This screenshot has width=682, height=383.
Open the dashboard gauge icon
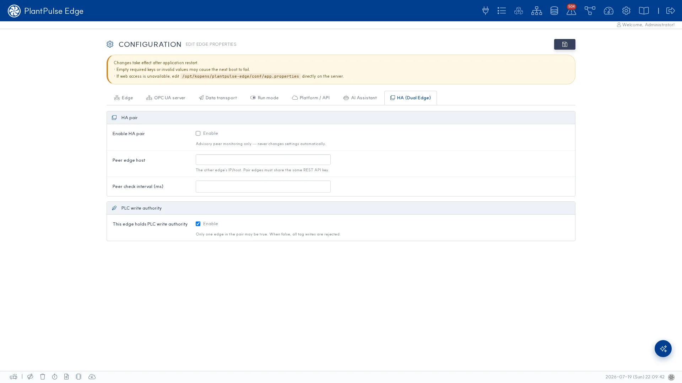point(608,11)
